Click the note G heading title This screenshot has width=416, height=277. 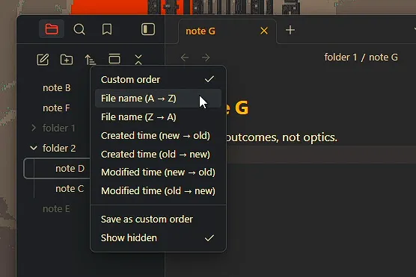[x=237, y=108]
